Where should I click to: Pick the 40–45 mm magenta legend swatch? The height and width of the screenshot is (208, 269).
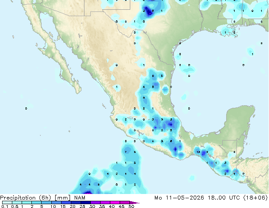click(115, 202)
